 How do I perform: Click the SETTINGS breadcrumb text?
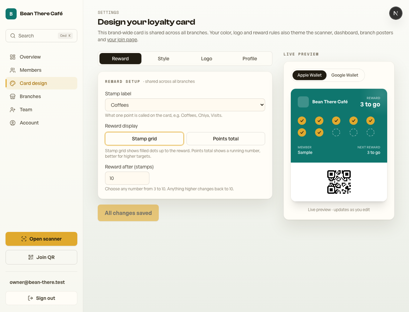tap(108, 12)
